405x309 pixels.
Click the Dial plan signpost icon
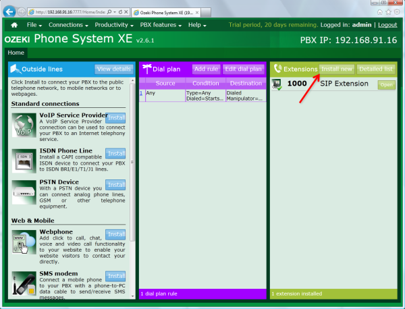click(x=147, y=69)
